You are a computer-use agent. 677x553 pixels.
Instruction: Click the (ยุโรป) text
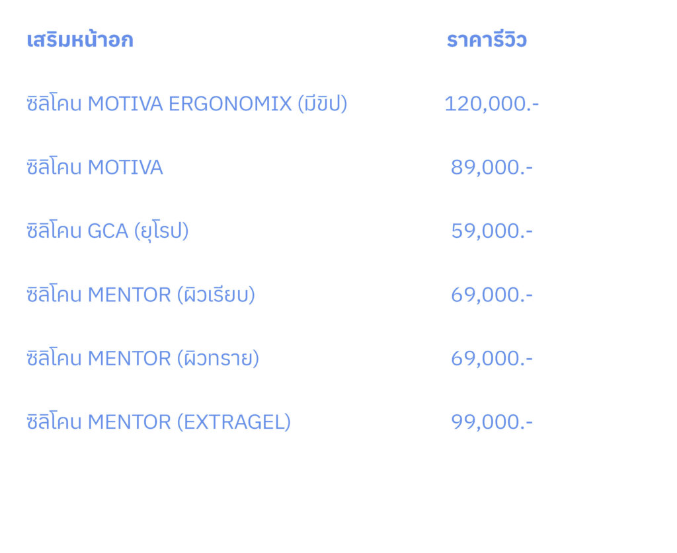161,231
